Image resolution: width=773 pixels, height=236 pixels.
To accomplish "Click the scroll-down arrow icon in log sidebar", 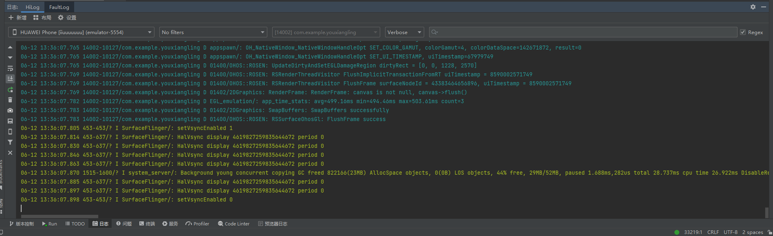I will tap(10, 58).
